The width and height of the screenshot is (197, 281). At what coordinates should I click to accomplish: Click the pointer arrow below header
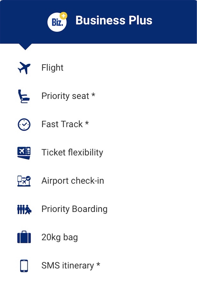[x=25, y=47]
